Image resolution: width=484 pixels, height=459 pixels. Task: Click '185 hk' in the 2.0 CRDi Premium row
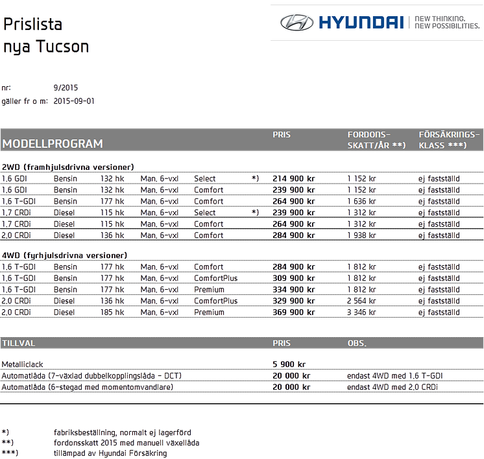coord(112,312)
